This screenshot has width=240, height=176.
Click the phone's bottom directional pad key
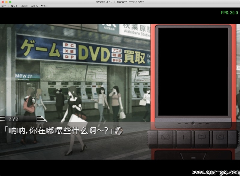193,156
